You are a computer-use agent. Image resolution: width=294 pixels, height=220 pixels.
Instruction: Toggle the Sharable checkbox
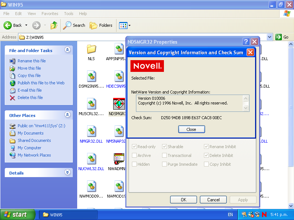click(x=164, y=146)
